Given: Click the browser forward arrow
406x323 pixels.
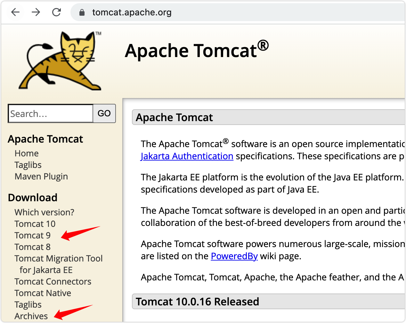Looking at the screenshot, I should (36, 12).
